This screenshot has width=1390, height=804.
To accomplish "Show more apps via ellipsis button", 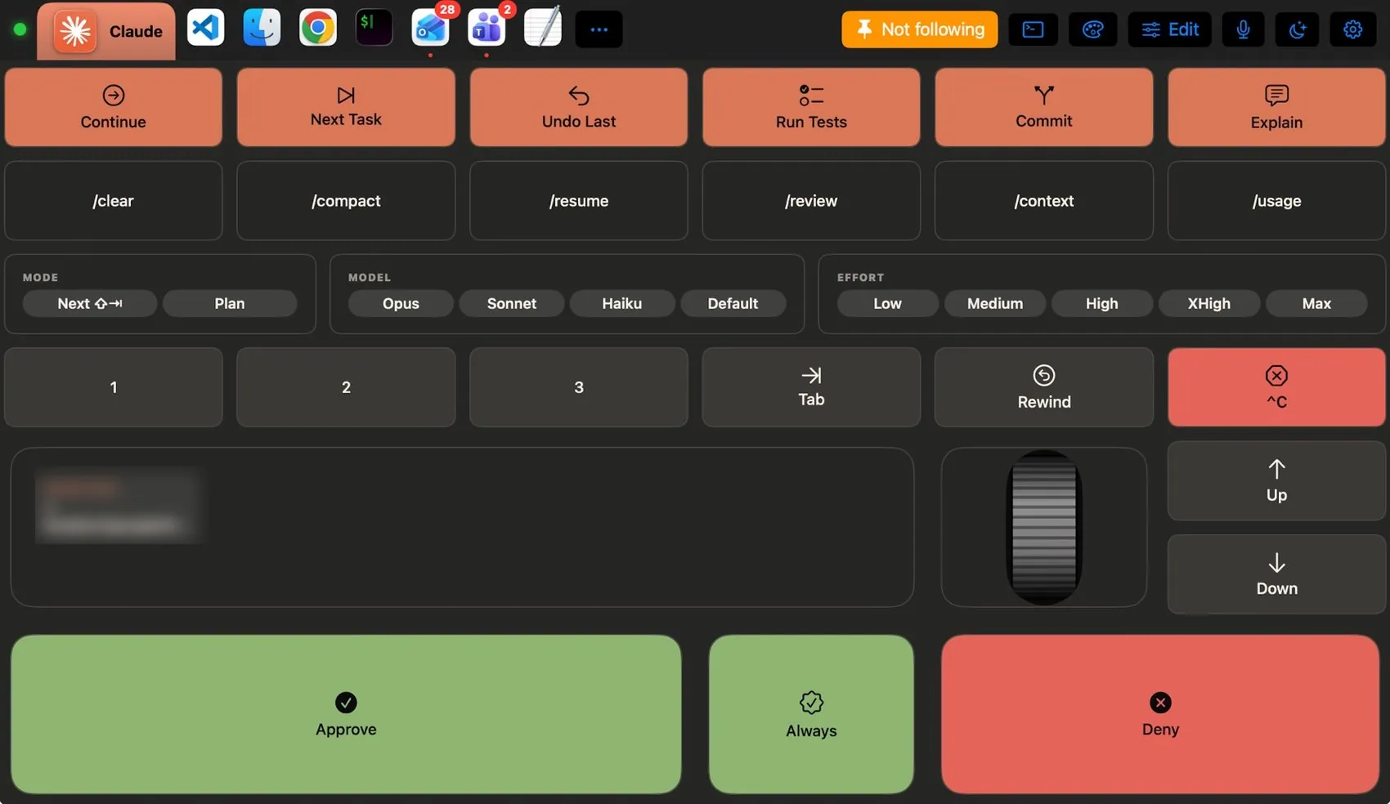I will 599,29.
